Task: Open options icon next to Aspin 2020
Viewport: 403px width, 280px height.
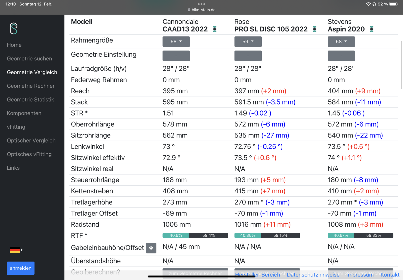Action: (x=372, y=29)
